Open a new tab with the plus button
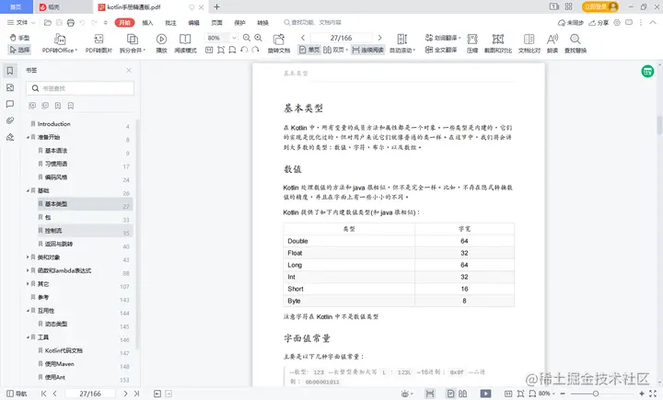This screenshot has width=663, height=400. pyautogui.click(x=217, y=6)
